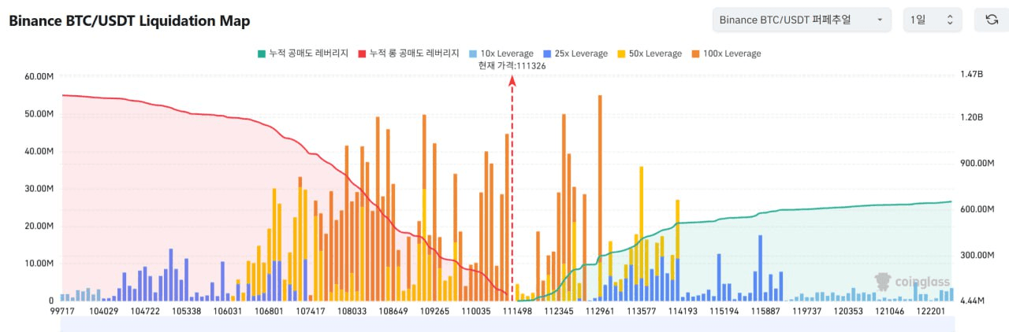The height and width of the screenshot is (332, 1009).
Task: Click the 300.00M right axis label
Action: tap(978, 255)
